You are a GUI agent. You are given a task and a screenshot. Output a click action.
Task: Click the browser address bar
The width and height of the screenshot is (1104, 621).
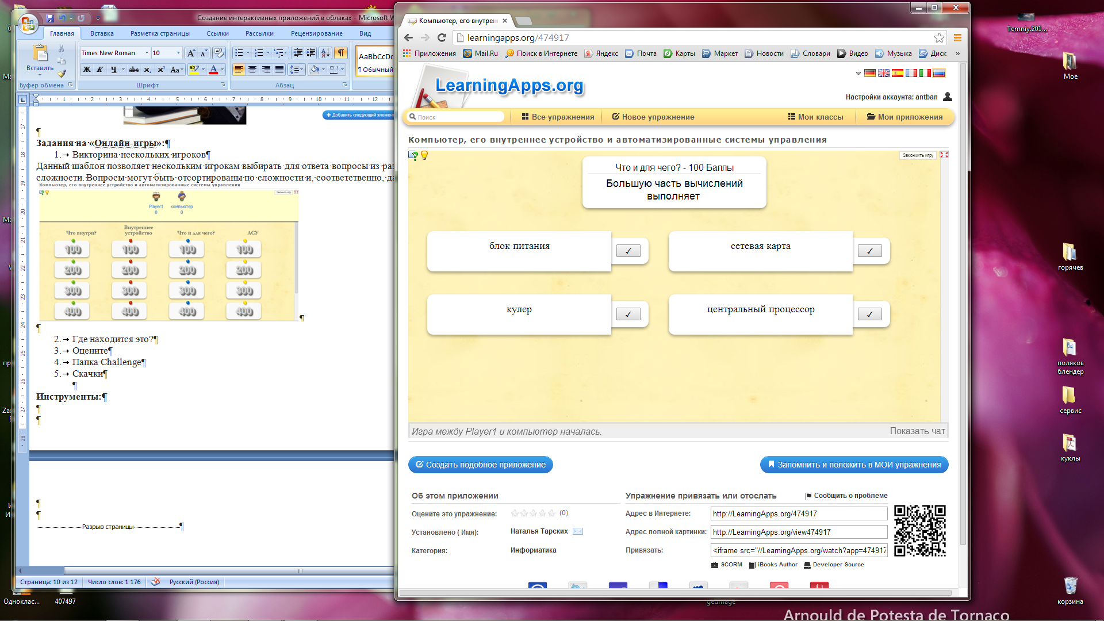700,37
